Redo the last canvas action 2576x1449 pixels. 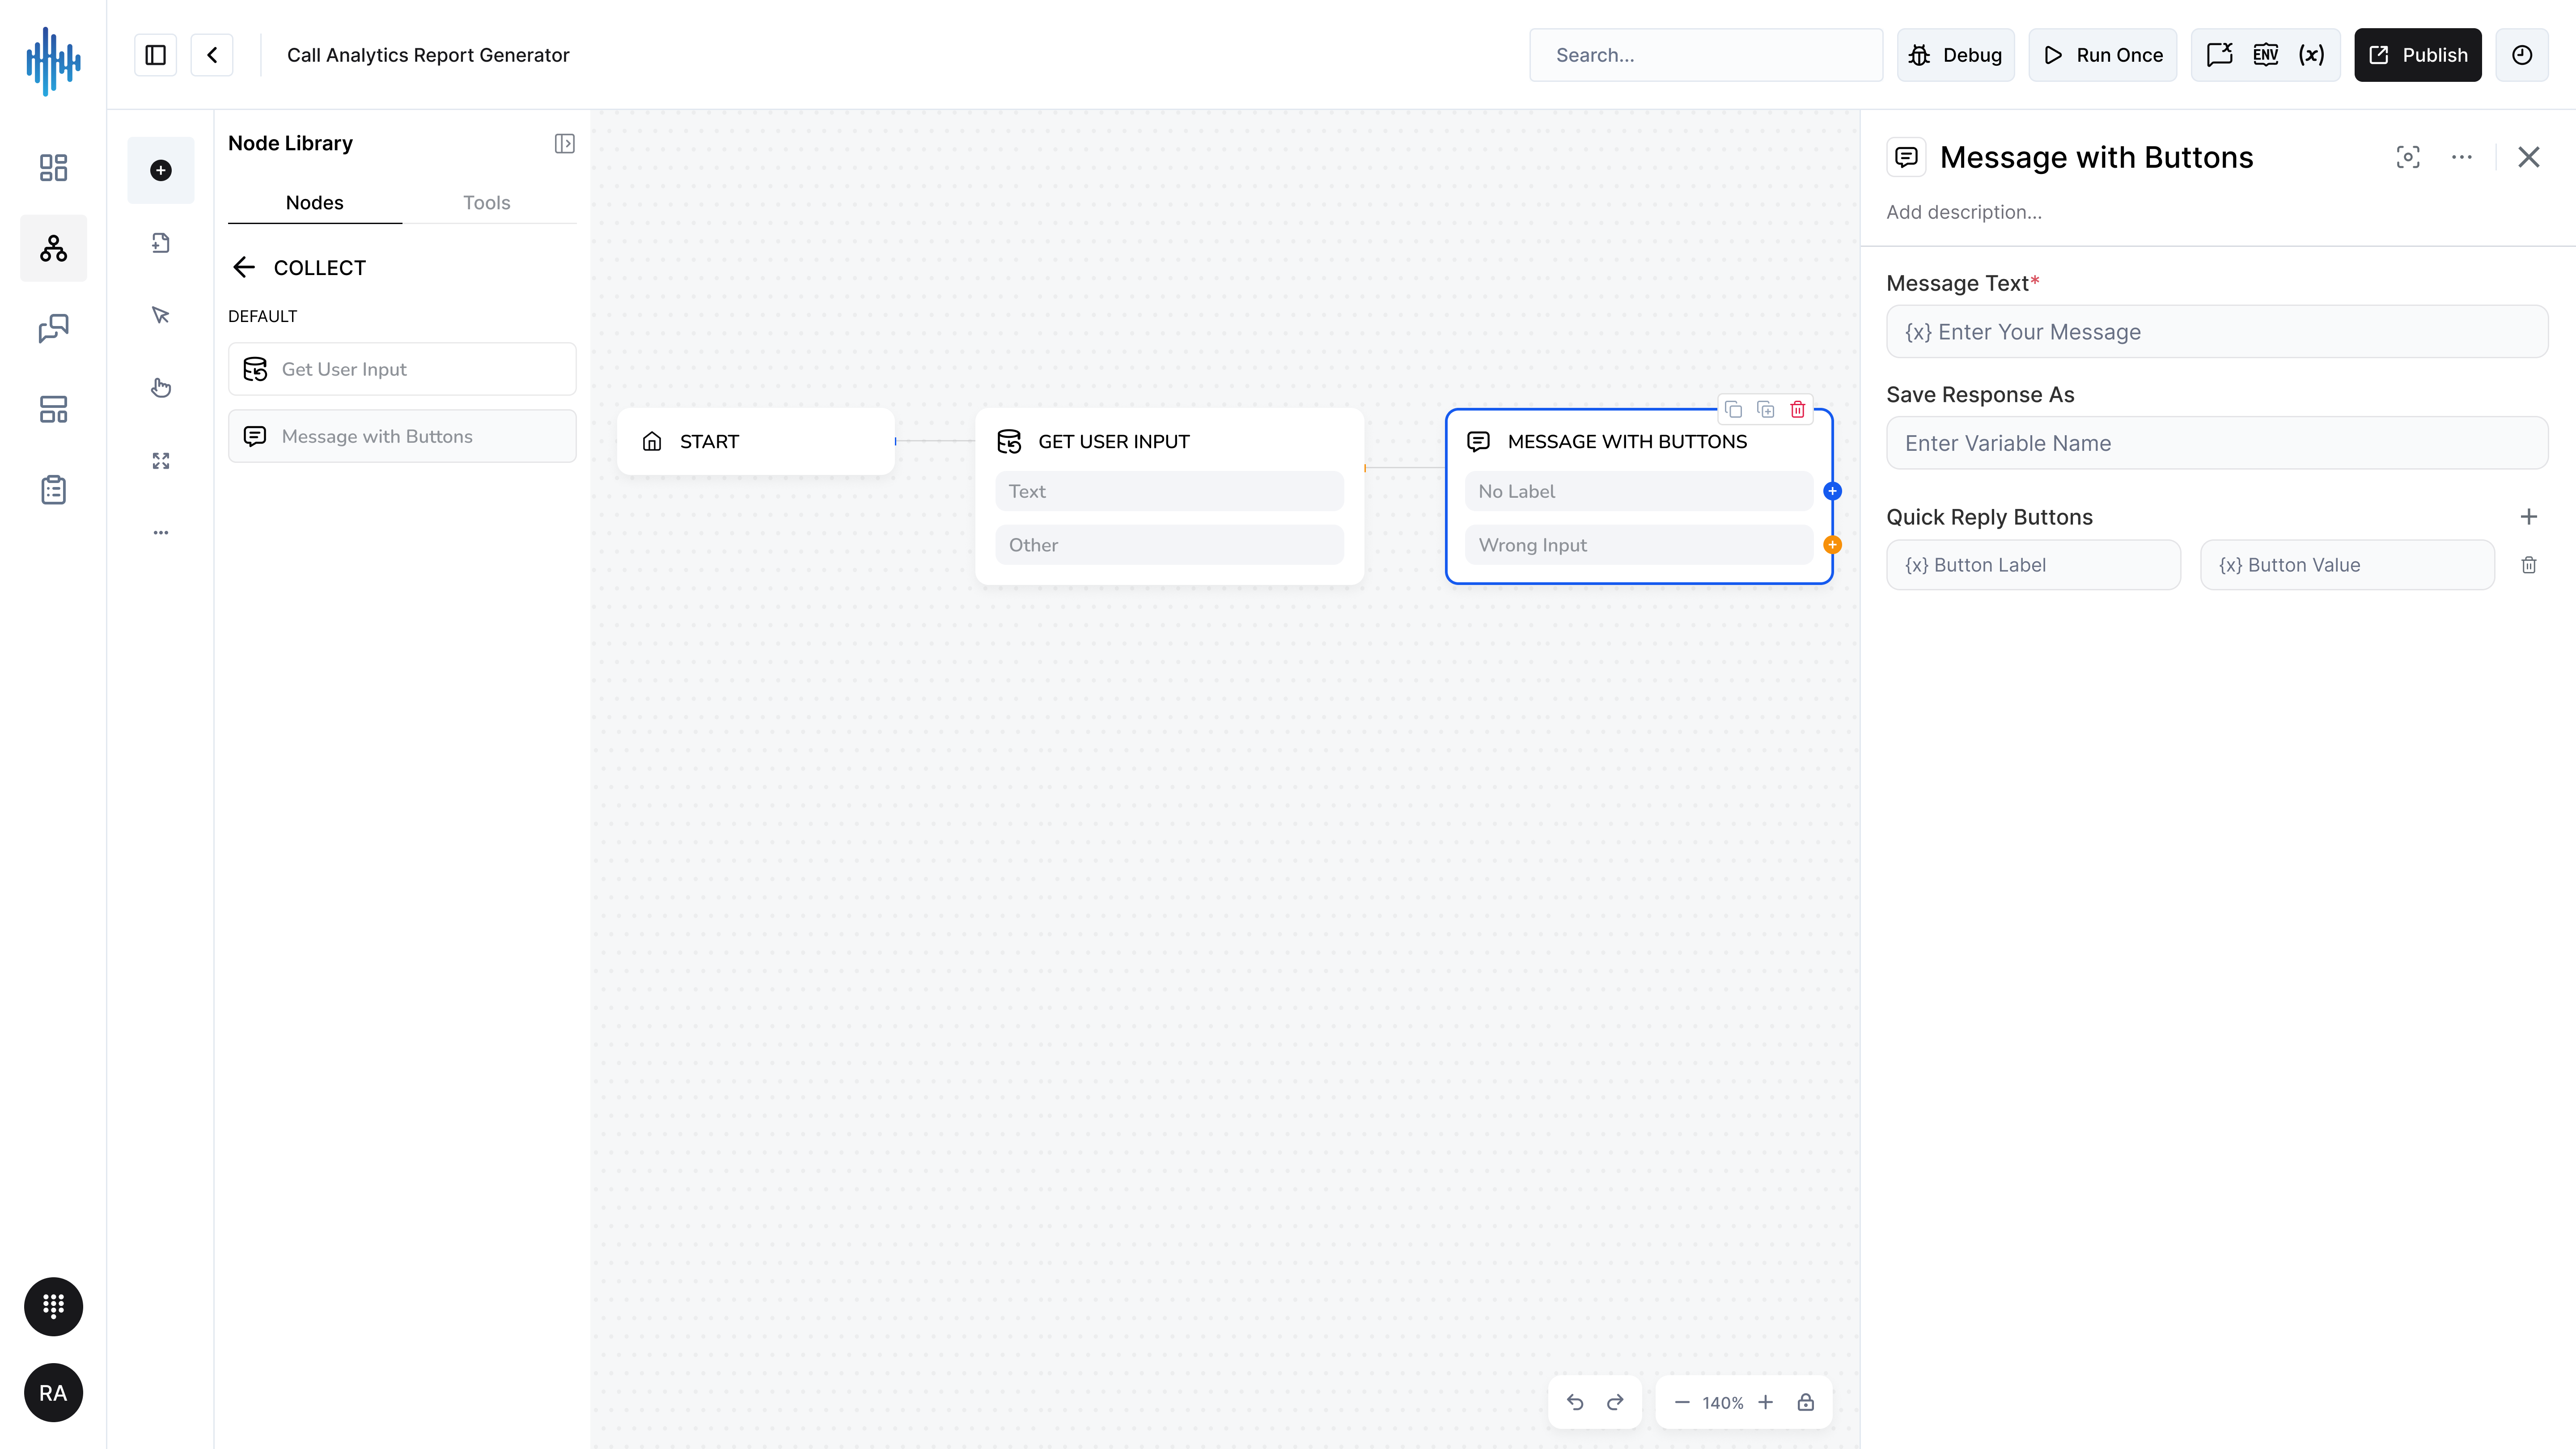click(x=1614, y=1402)
